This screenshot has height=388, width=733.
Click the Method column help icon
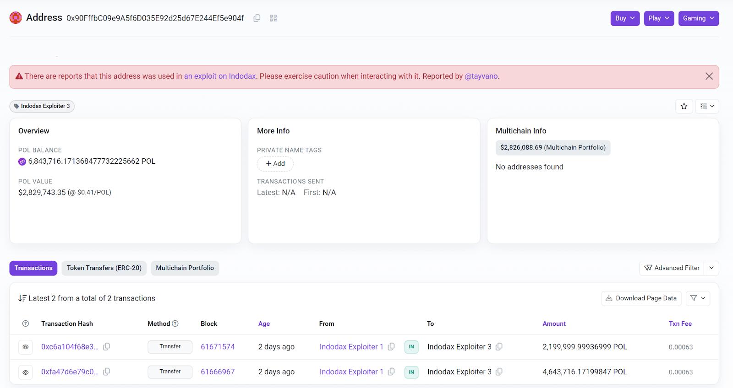[x=175, y=323]
